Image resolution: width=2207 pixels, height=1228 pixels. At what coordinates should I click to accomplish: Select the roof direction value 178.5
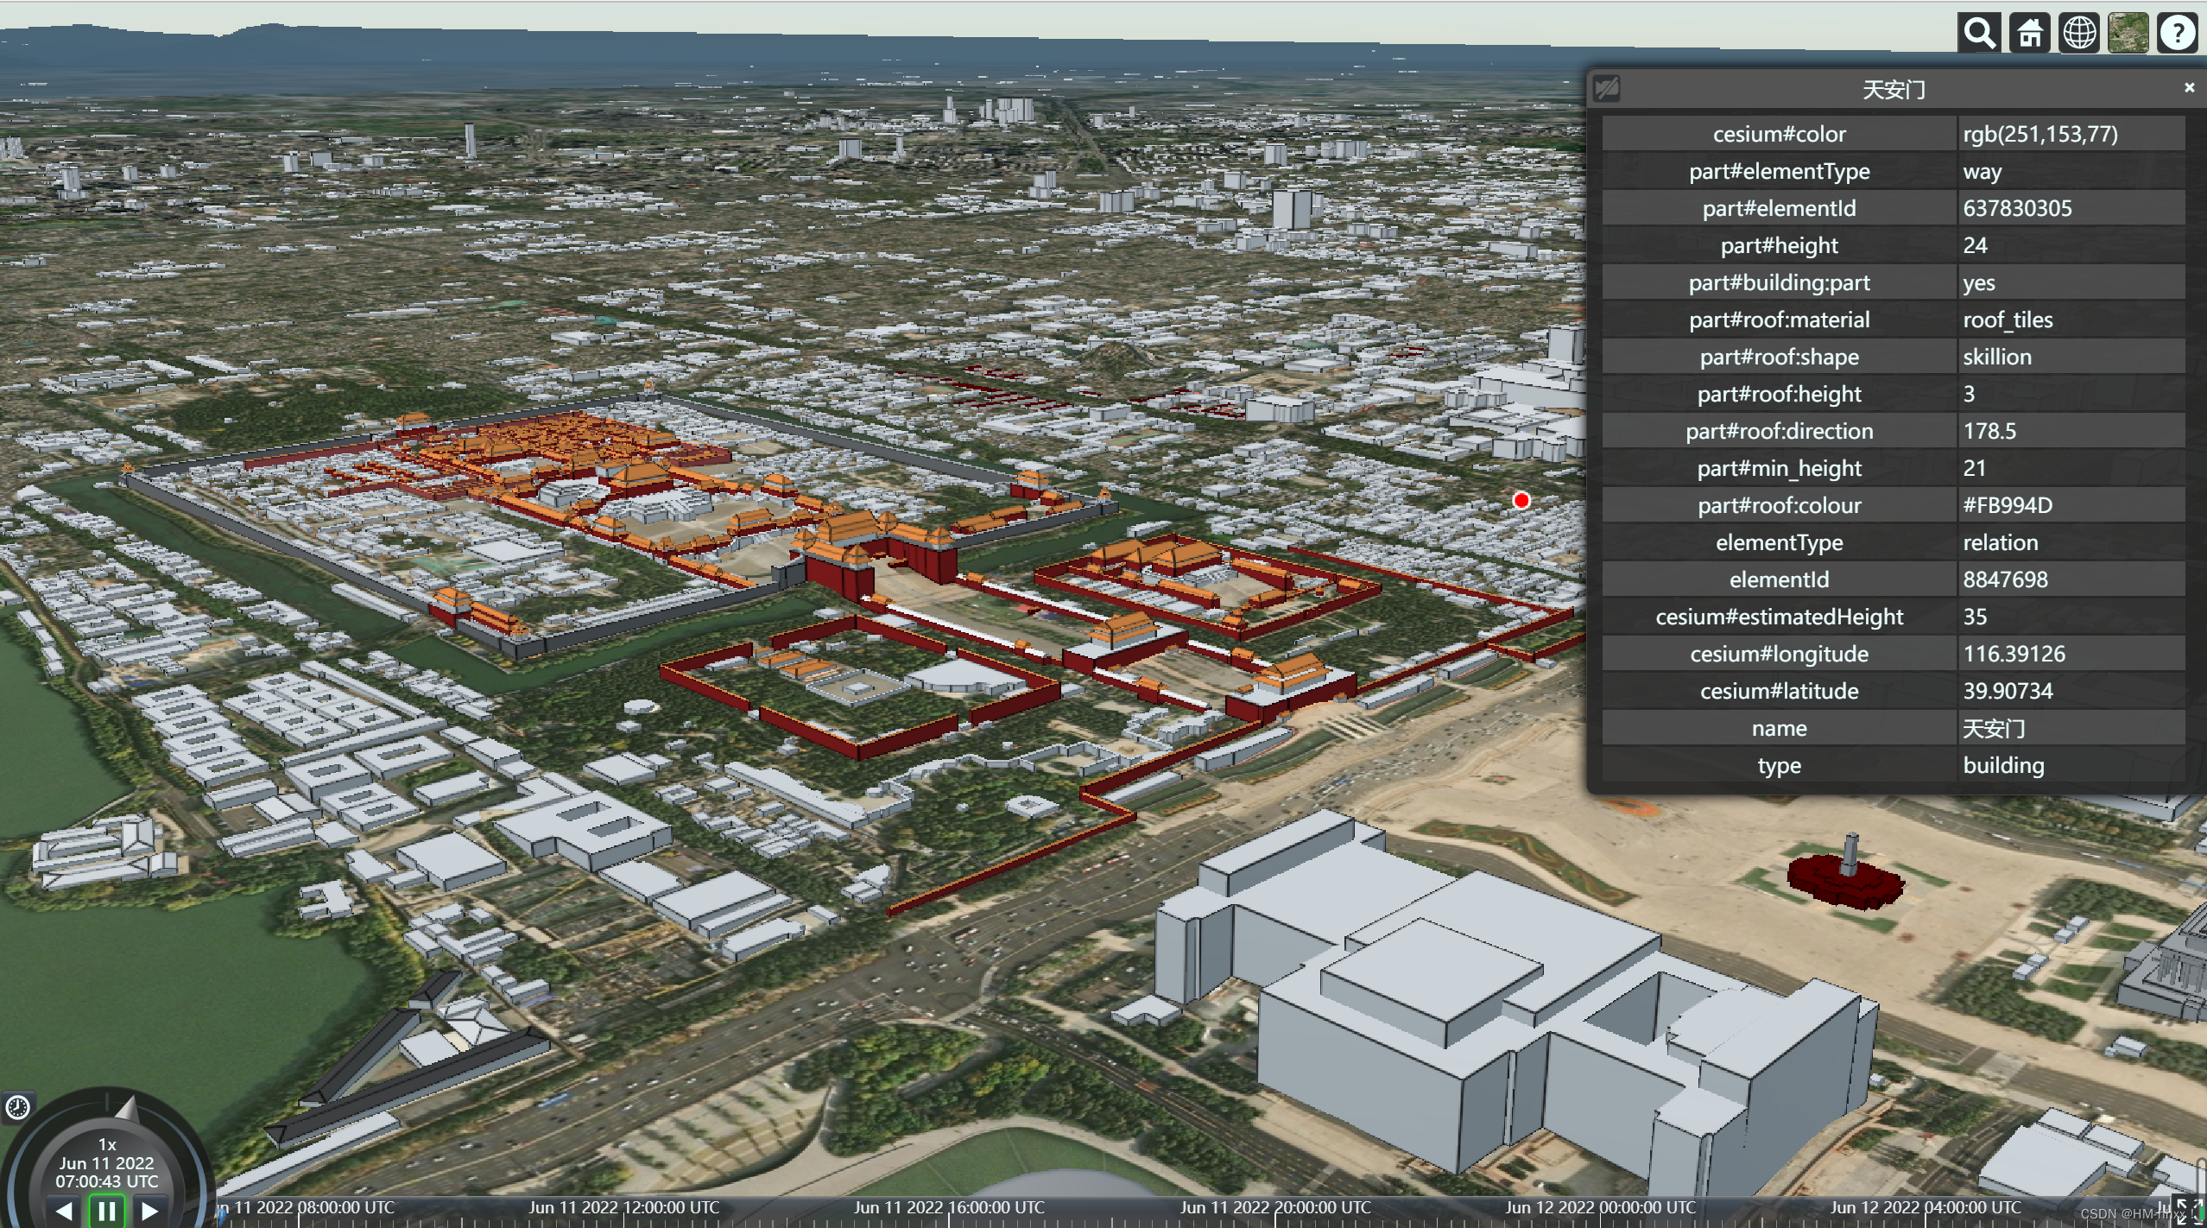[x=1989, y=431]
